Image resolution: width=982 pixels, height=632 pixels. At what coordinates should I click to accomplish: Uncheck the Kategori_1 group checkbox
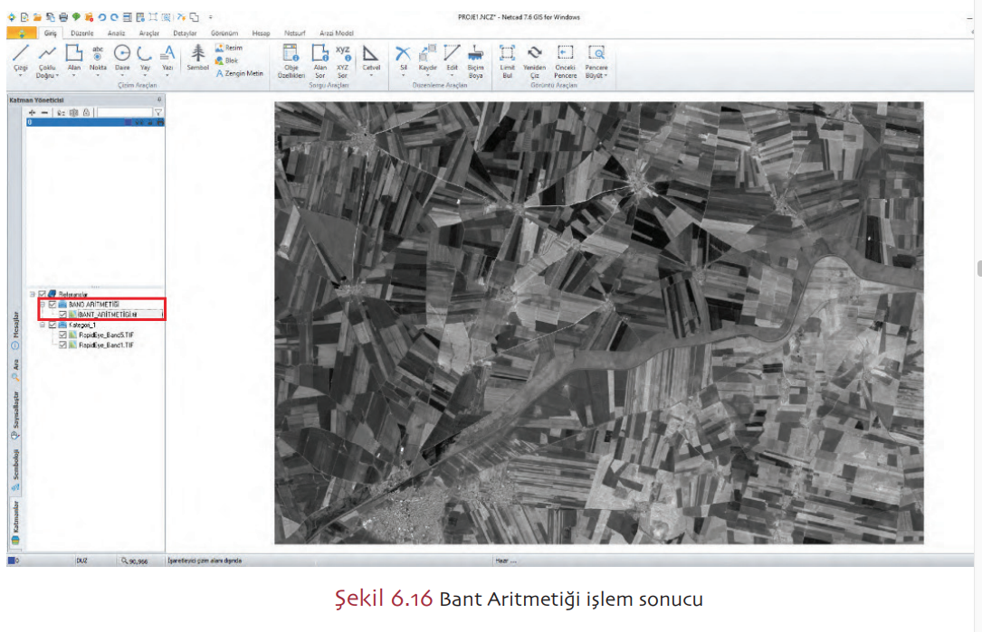click(52, 325)
